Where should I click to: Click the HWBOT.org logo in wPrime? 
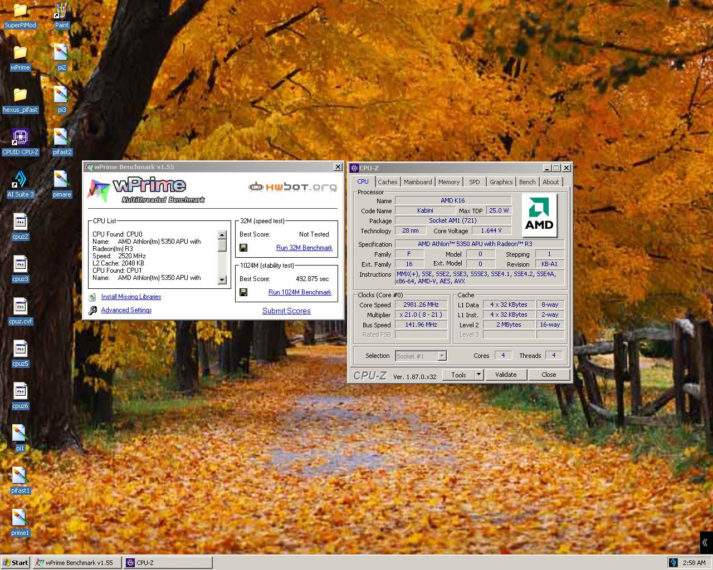click(x=293, y=186)
